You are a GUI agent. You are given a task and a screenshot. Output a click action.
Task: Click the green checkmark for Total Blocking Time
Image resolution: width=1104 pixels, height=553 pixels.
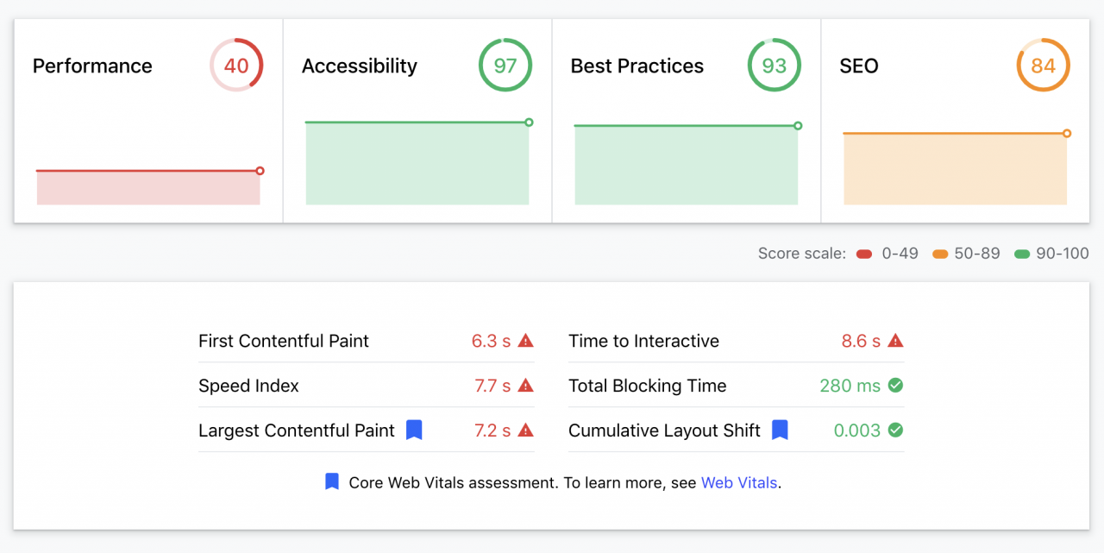[895, 386]
